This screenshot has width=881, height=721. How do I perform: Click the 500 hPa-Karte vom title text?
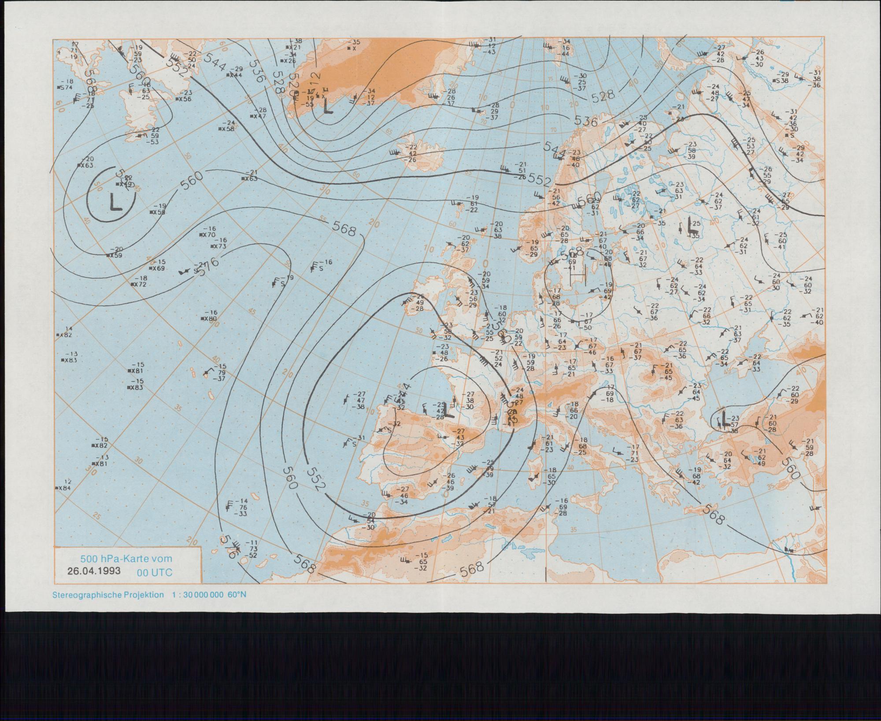pos(126,559)
